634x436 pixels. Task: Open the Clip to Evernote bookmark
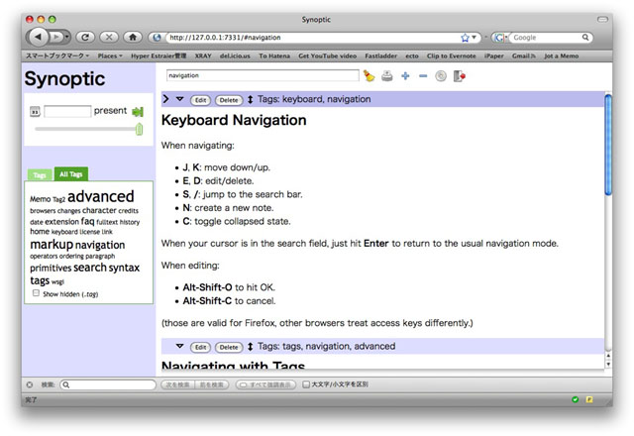point(452,55)
